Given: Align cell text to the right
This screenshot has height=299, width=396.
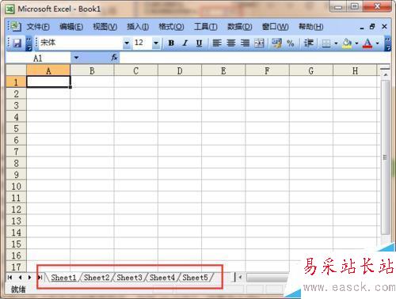Looking at the screenshot, I should [x=245, y=43].
